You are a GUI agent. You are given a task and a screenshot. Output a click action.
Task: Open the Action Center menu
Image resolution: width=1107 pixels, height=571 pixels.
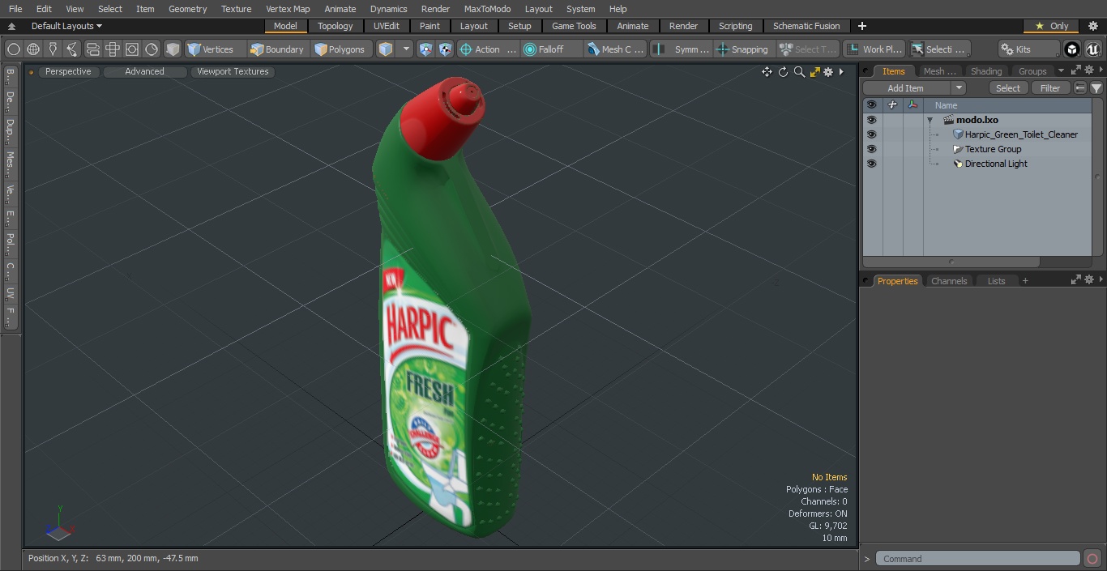(x=488, y=49)
